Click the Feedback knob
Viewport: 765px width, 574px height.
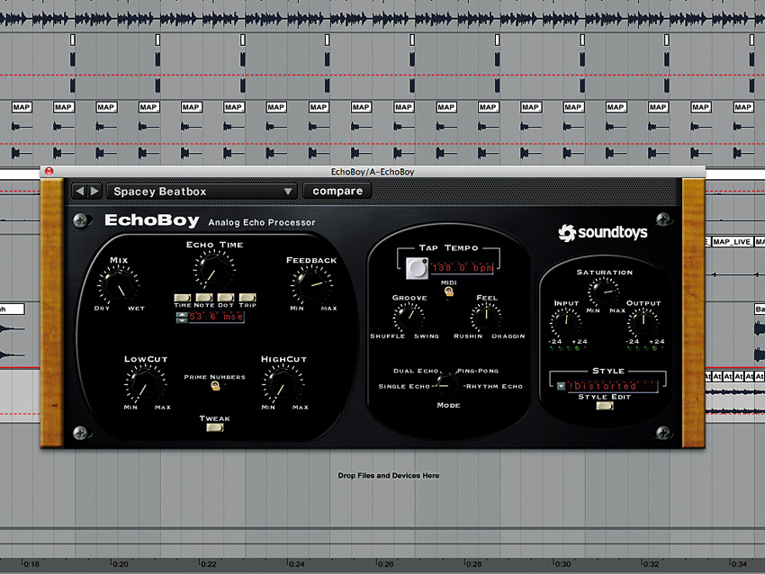pos(311,286)
